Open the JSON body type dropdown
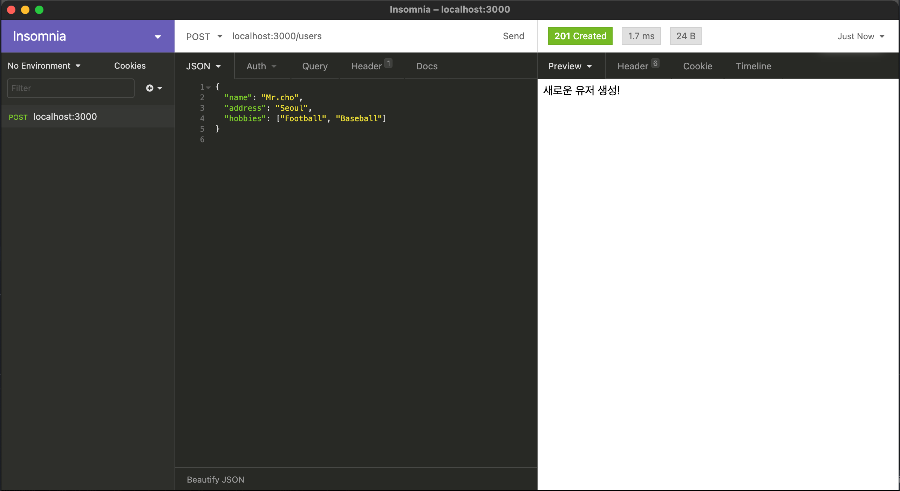The width and height of the screenshot is (900, 491). coord(203,66)
